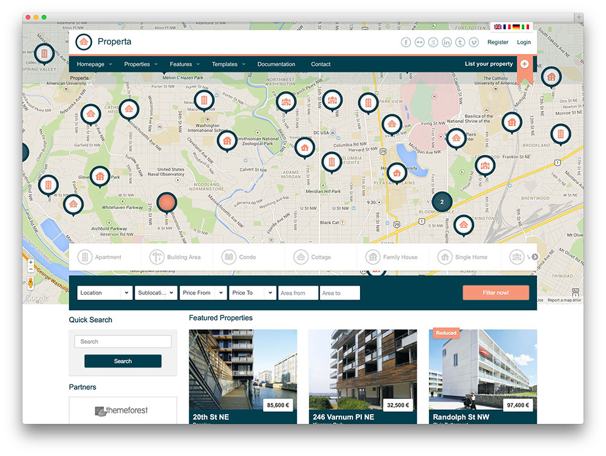Click the LinkedIn icon in header
This screenshot has width=606, height=456.
[447, 42]
